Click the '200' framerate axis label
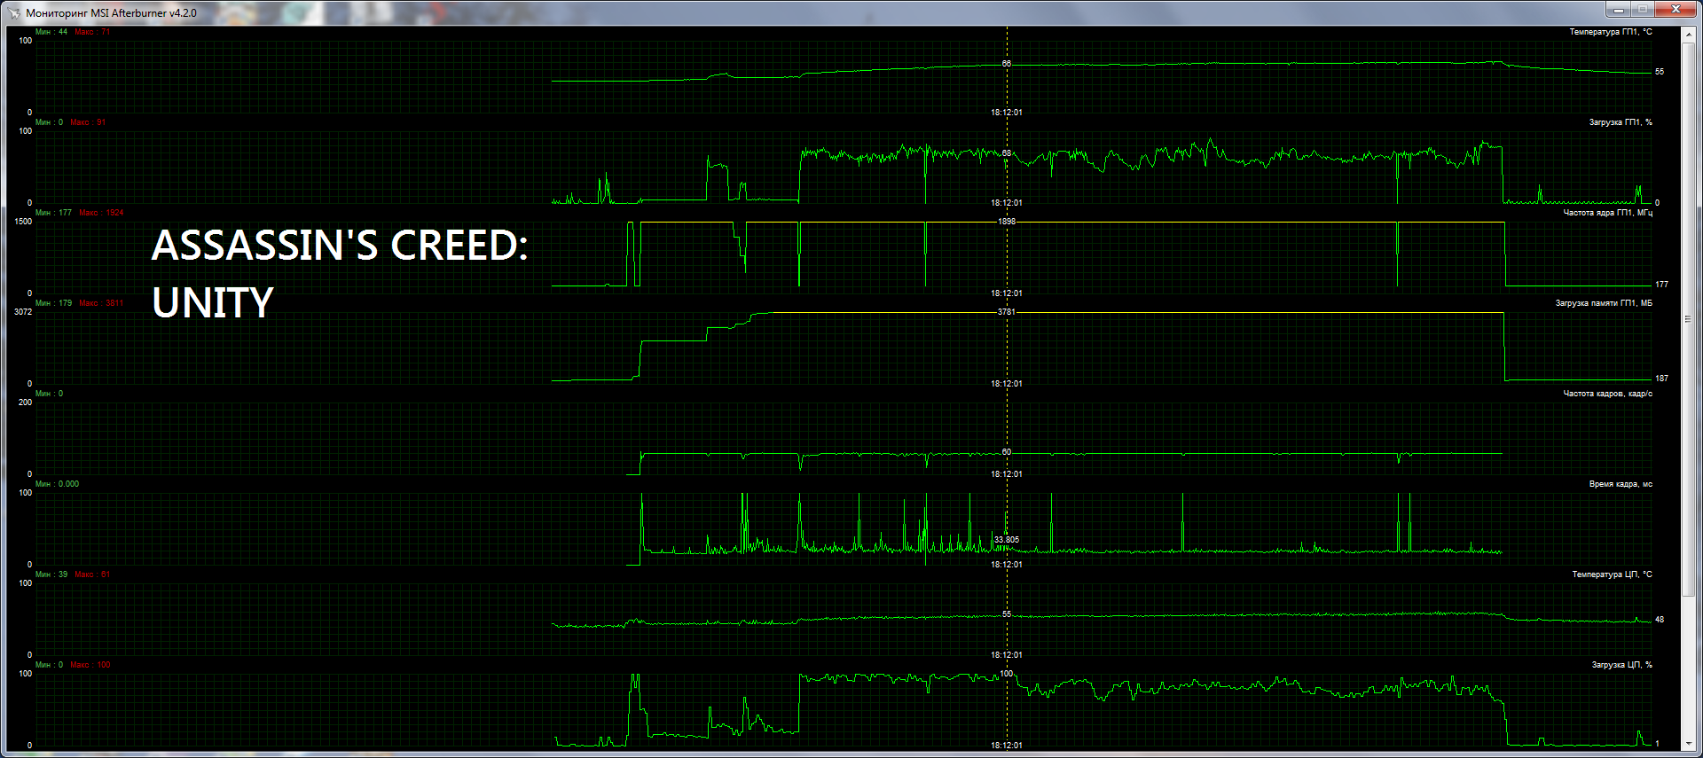The image size is (1703, 758). coord(25,402)
